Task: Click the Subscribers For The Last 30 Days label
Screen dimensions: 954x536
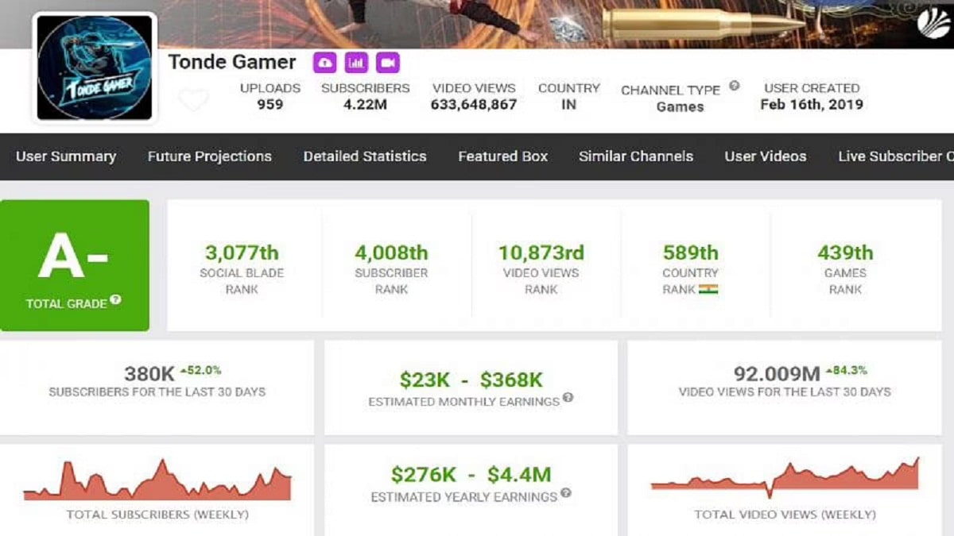Action: coord(157,391)
